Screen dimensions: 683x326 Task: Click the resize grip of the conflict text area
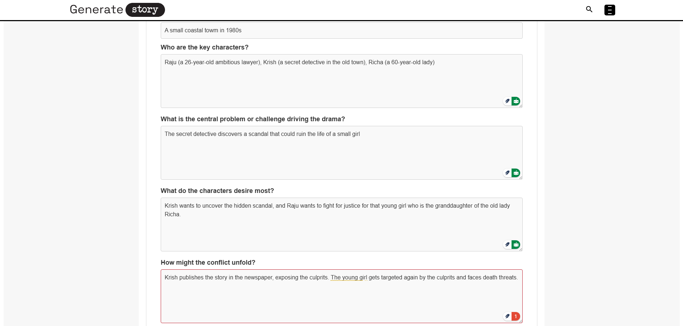[x=521, y=321]
